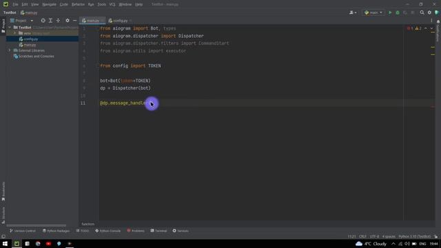Select the main.py editor tab

pos(92,21)
